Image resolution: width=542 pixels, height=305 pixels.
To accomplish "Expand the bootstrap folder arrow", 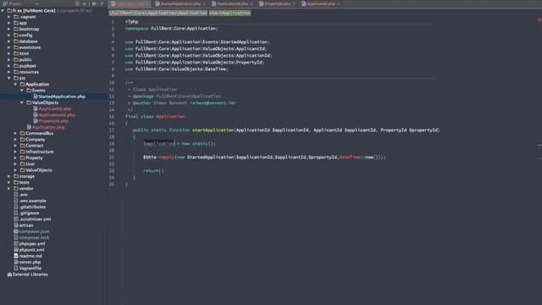I will tap(9, 29).
